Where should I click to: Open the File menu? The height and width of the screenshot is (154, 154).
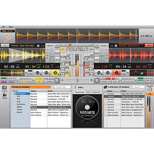tap(3, 27)
